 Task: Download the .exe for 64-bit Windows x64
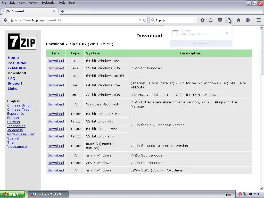point(56,61)
